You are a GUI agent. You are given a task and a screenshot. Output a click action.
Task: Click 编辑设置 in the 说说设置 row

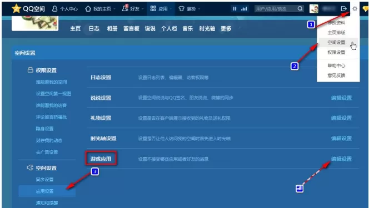click(341, 98)
